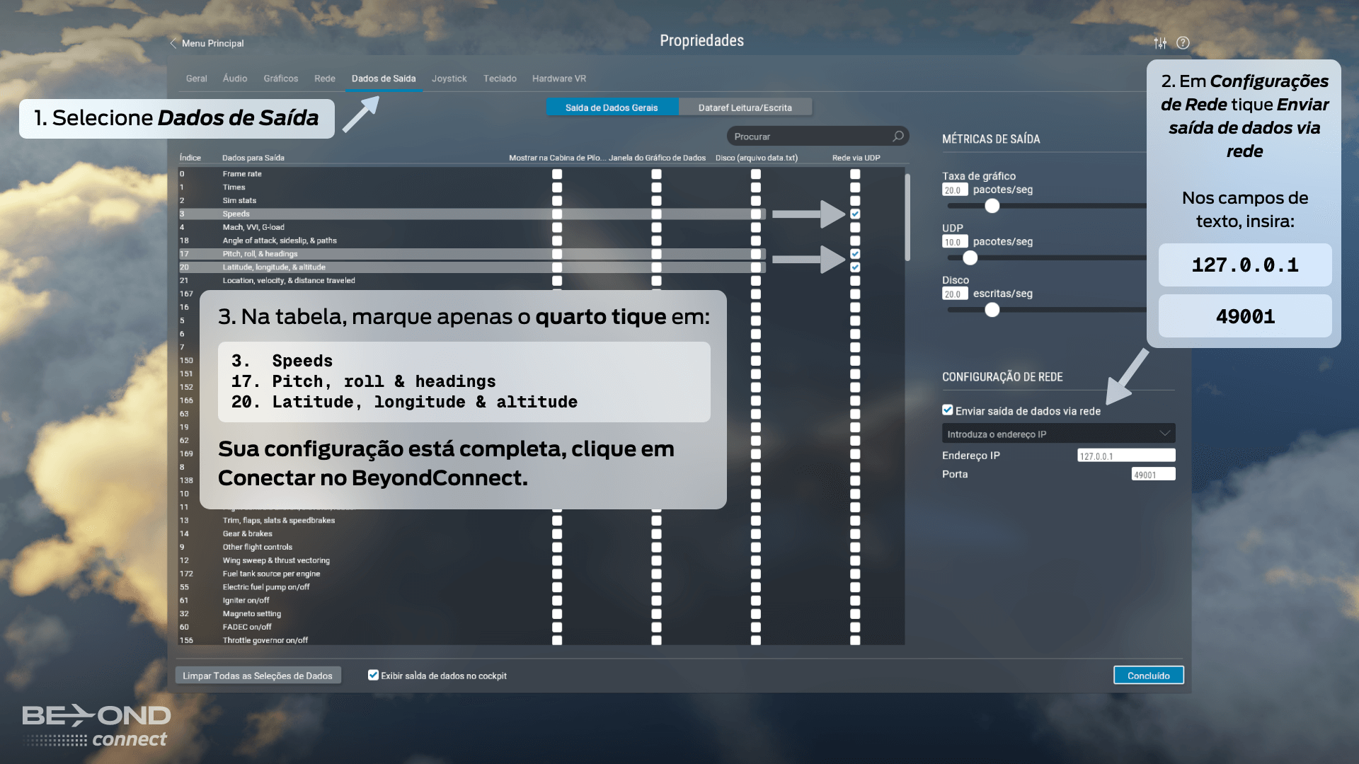Toggle Exibir saída de dados no cockpit
Screen dimensions: 1359x764
[373, 675]
